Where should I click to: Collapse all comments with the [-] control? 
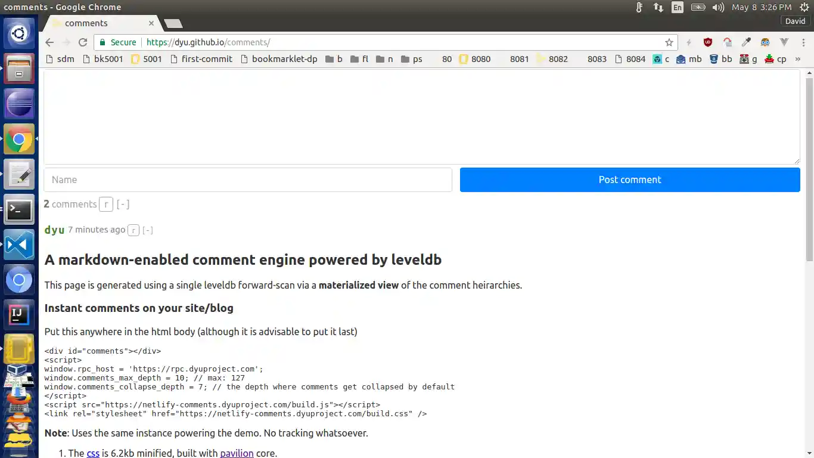click(x=123, y=204)
